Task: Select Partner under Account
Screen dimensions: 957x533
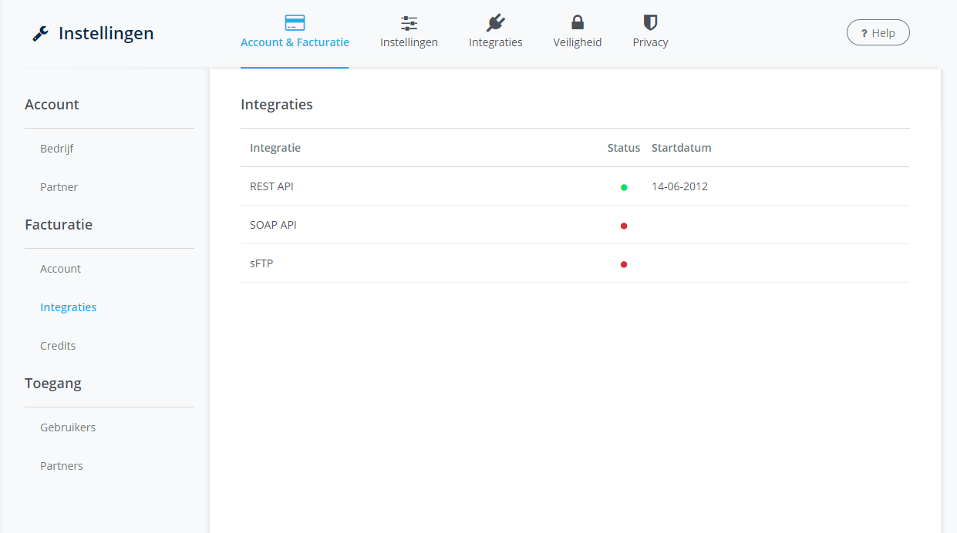Action: [59, 187]
